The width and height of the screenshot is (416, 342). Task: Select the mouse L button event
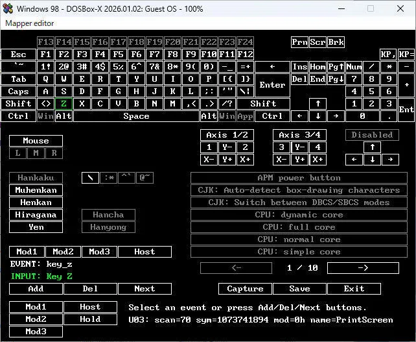17,153
